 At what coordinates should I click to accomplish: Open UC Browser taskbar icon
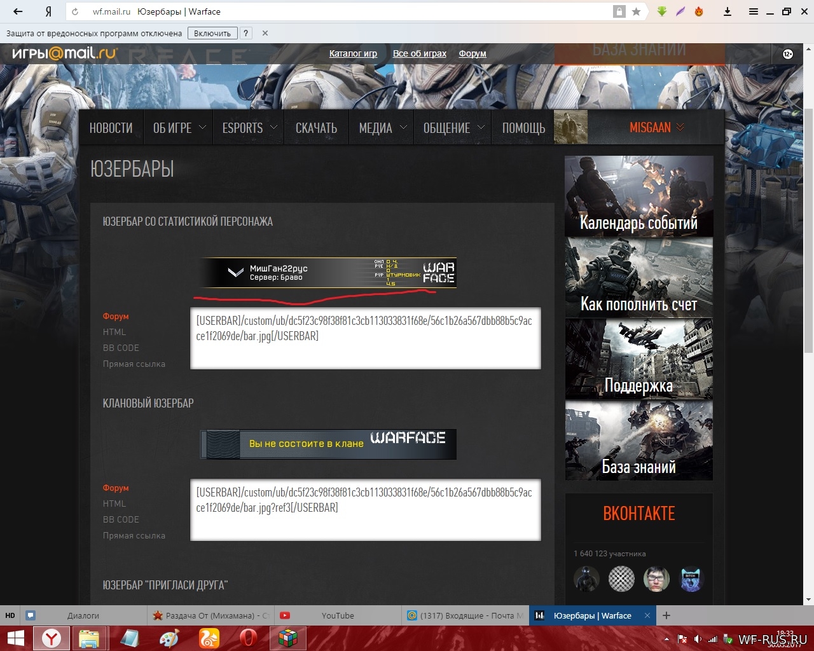click(x=209, y=638)
